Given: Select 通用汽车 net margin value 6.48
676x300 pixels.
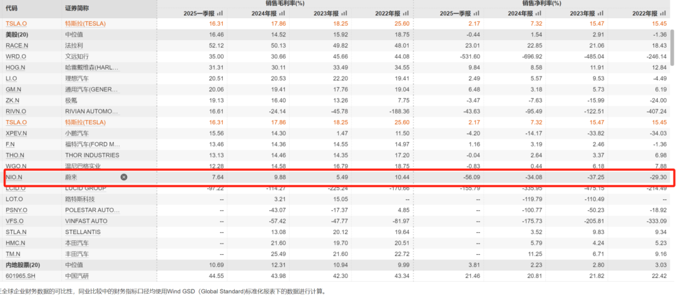Looking at the screenshot, I should click(x=474, y=90).
